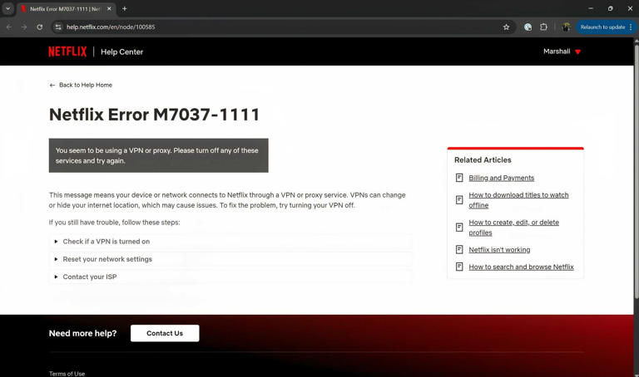Expand 'Reset your network settings' section
This screenshot has width=639, height=377.
(230, 259)
